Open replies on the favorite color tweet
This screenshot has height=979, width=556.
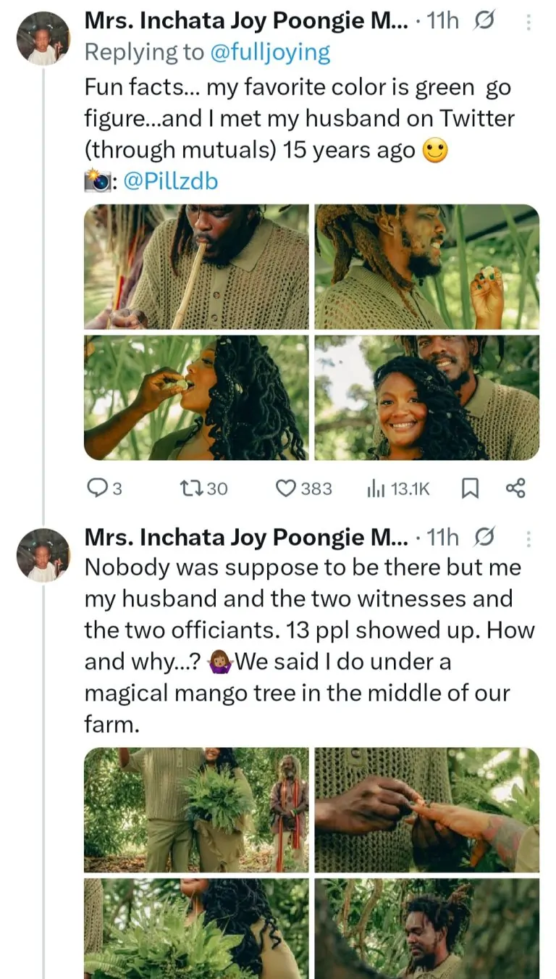pyautogui.click(x=104, y=489)
